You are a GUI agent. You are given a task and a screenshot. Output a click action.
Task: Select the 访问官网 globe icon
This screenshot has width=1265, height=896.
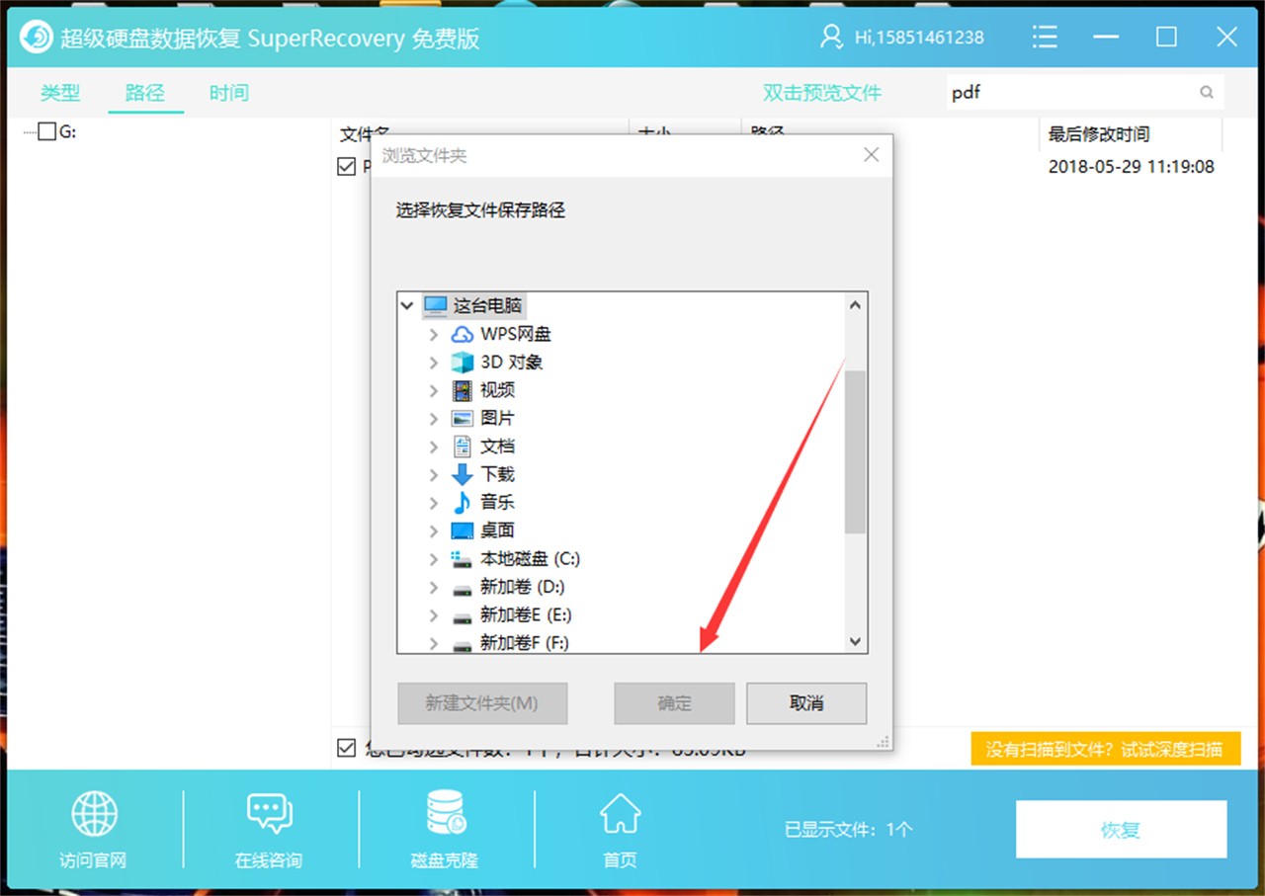92,814
